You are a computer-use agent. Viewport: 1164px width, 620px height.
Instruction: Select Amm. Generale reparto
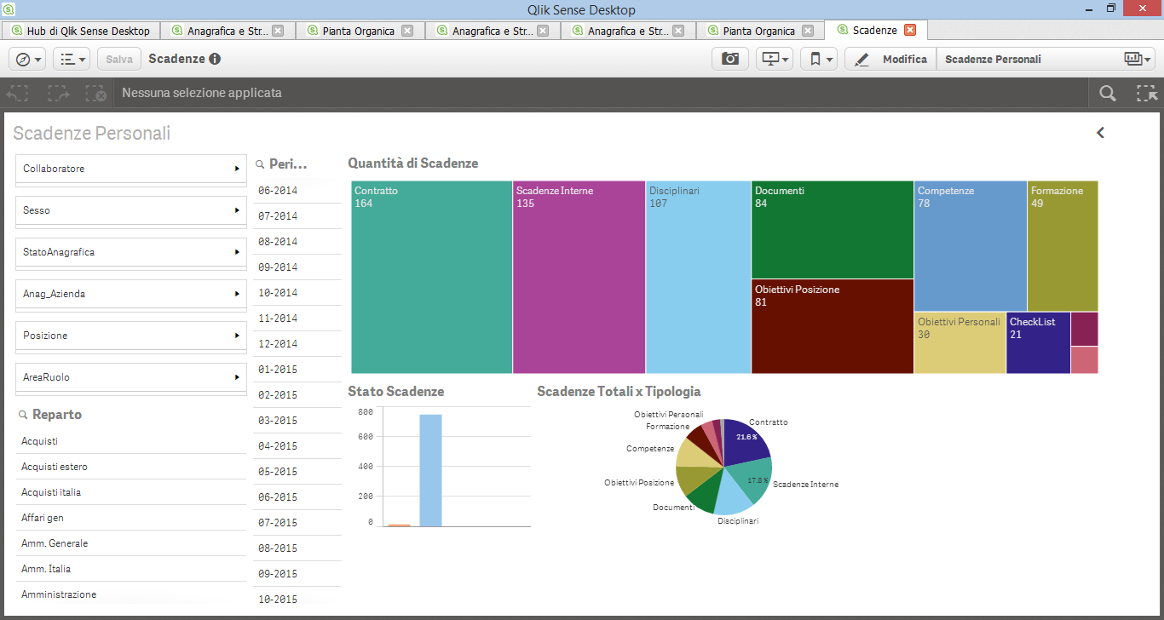tap(131, 543)
